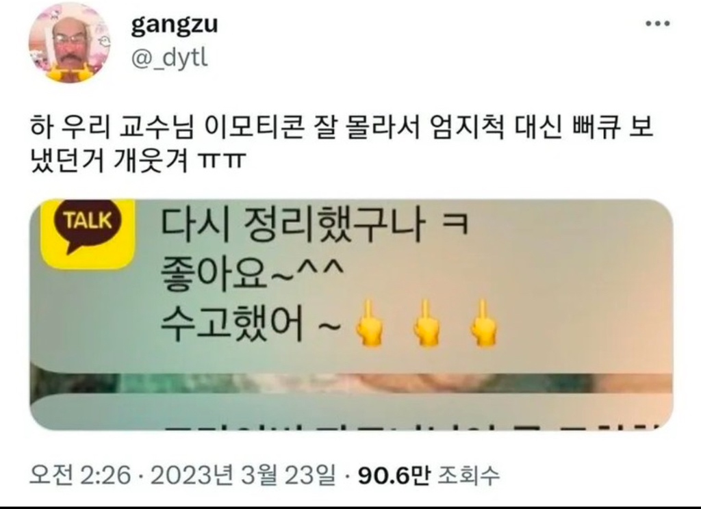Viewport: 701px width, 509px height.
Task: Open the gangzu display name link
Action: 175,25
